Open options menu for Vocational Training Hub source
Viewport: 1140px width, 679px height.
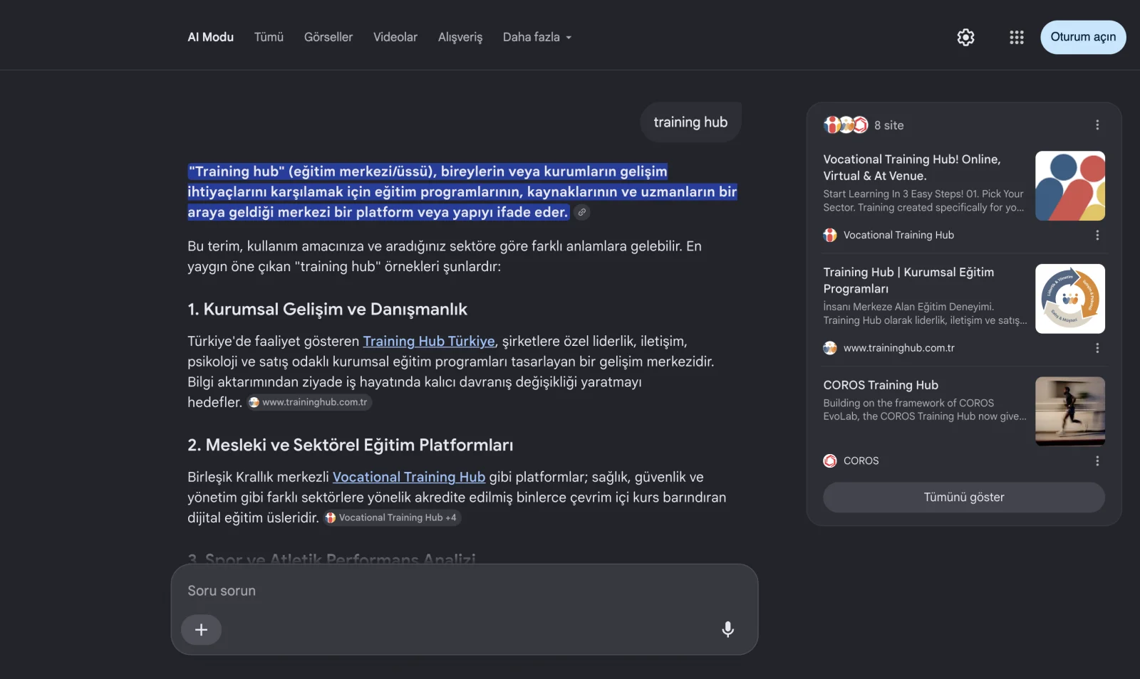pos(1097,235)
